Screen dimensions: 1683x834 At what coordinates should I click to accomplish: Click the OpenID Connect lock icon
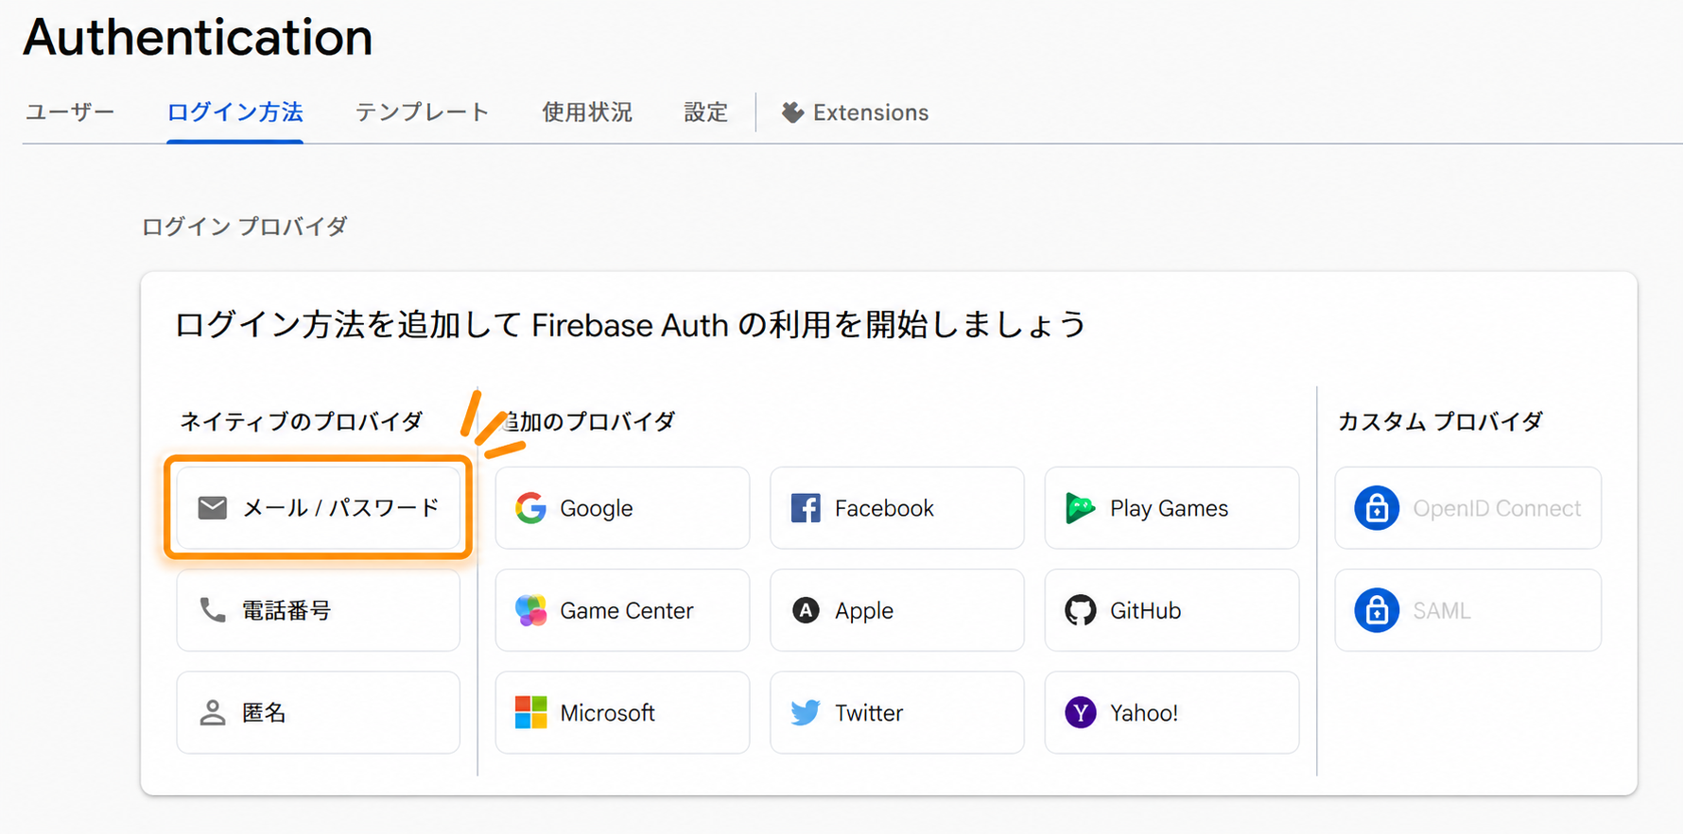click(1377, 508)
